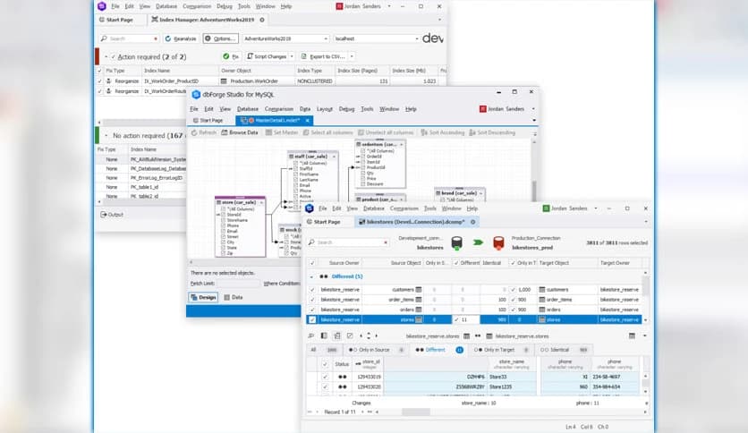This screenshot has height=433, width=748.
Task: Open Script Changes dropdown arrow
Action: coord(292,56)
